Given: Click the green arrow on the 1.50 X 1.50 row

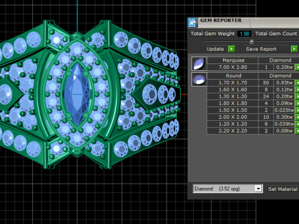Looking at the screenshot, I should pos(297,110).
